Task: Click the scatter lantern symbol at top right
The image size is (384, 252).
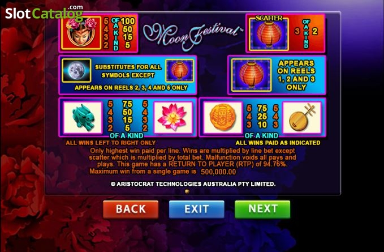Action: coord(269,33)
